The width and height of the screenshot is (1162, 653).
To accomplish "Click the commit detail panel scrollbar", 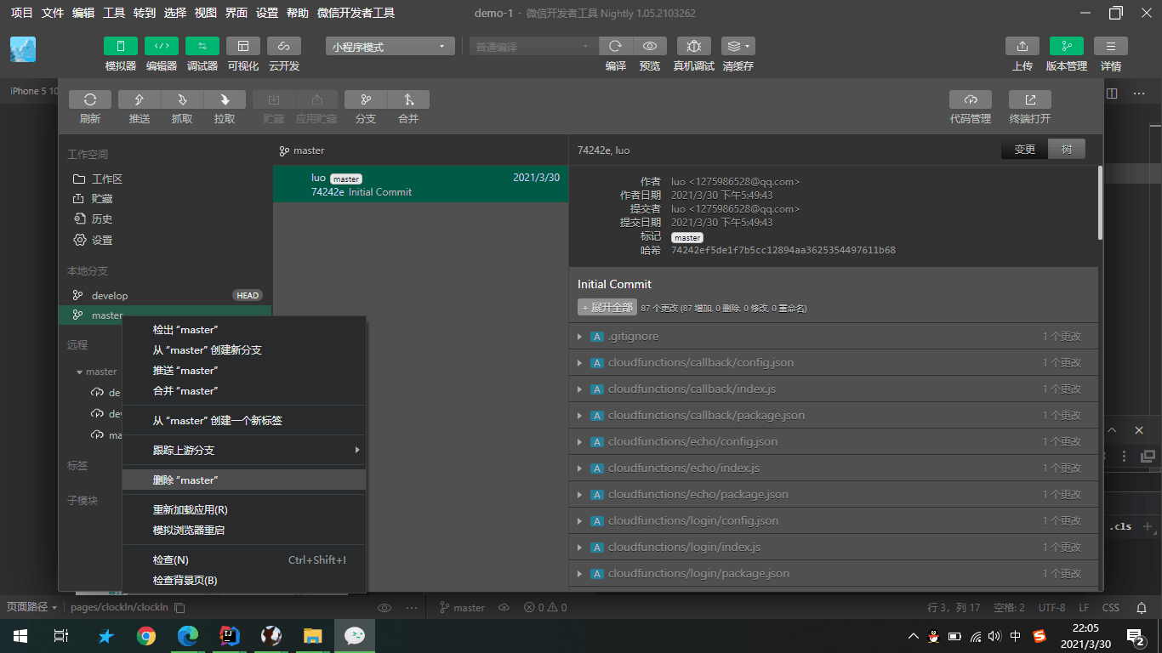I will 1101,202.
